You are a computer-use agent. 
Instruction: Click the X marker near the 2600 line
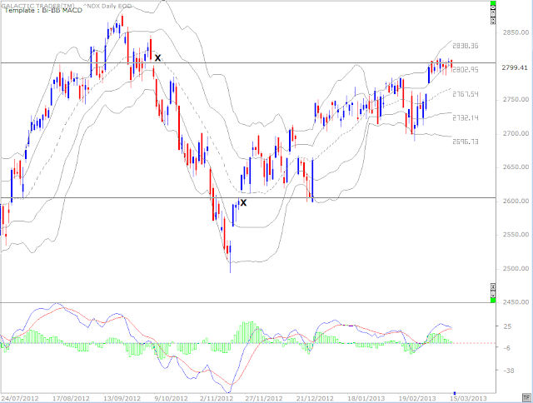(x=243, y=203)
